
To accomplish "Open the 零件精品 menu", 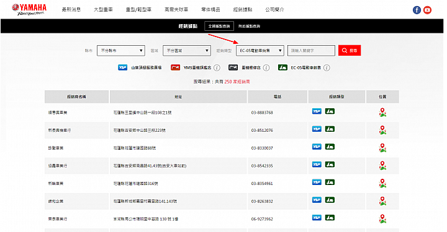I will point(210,10).
